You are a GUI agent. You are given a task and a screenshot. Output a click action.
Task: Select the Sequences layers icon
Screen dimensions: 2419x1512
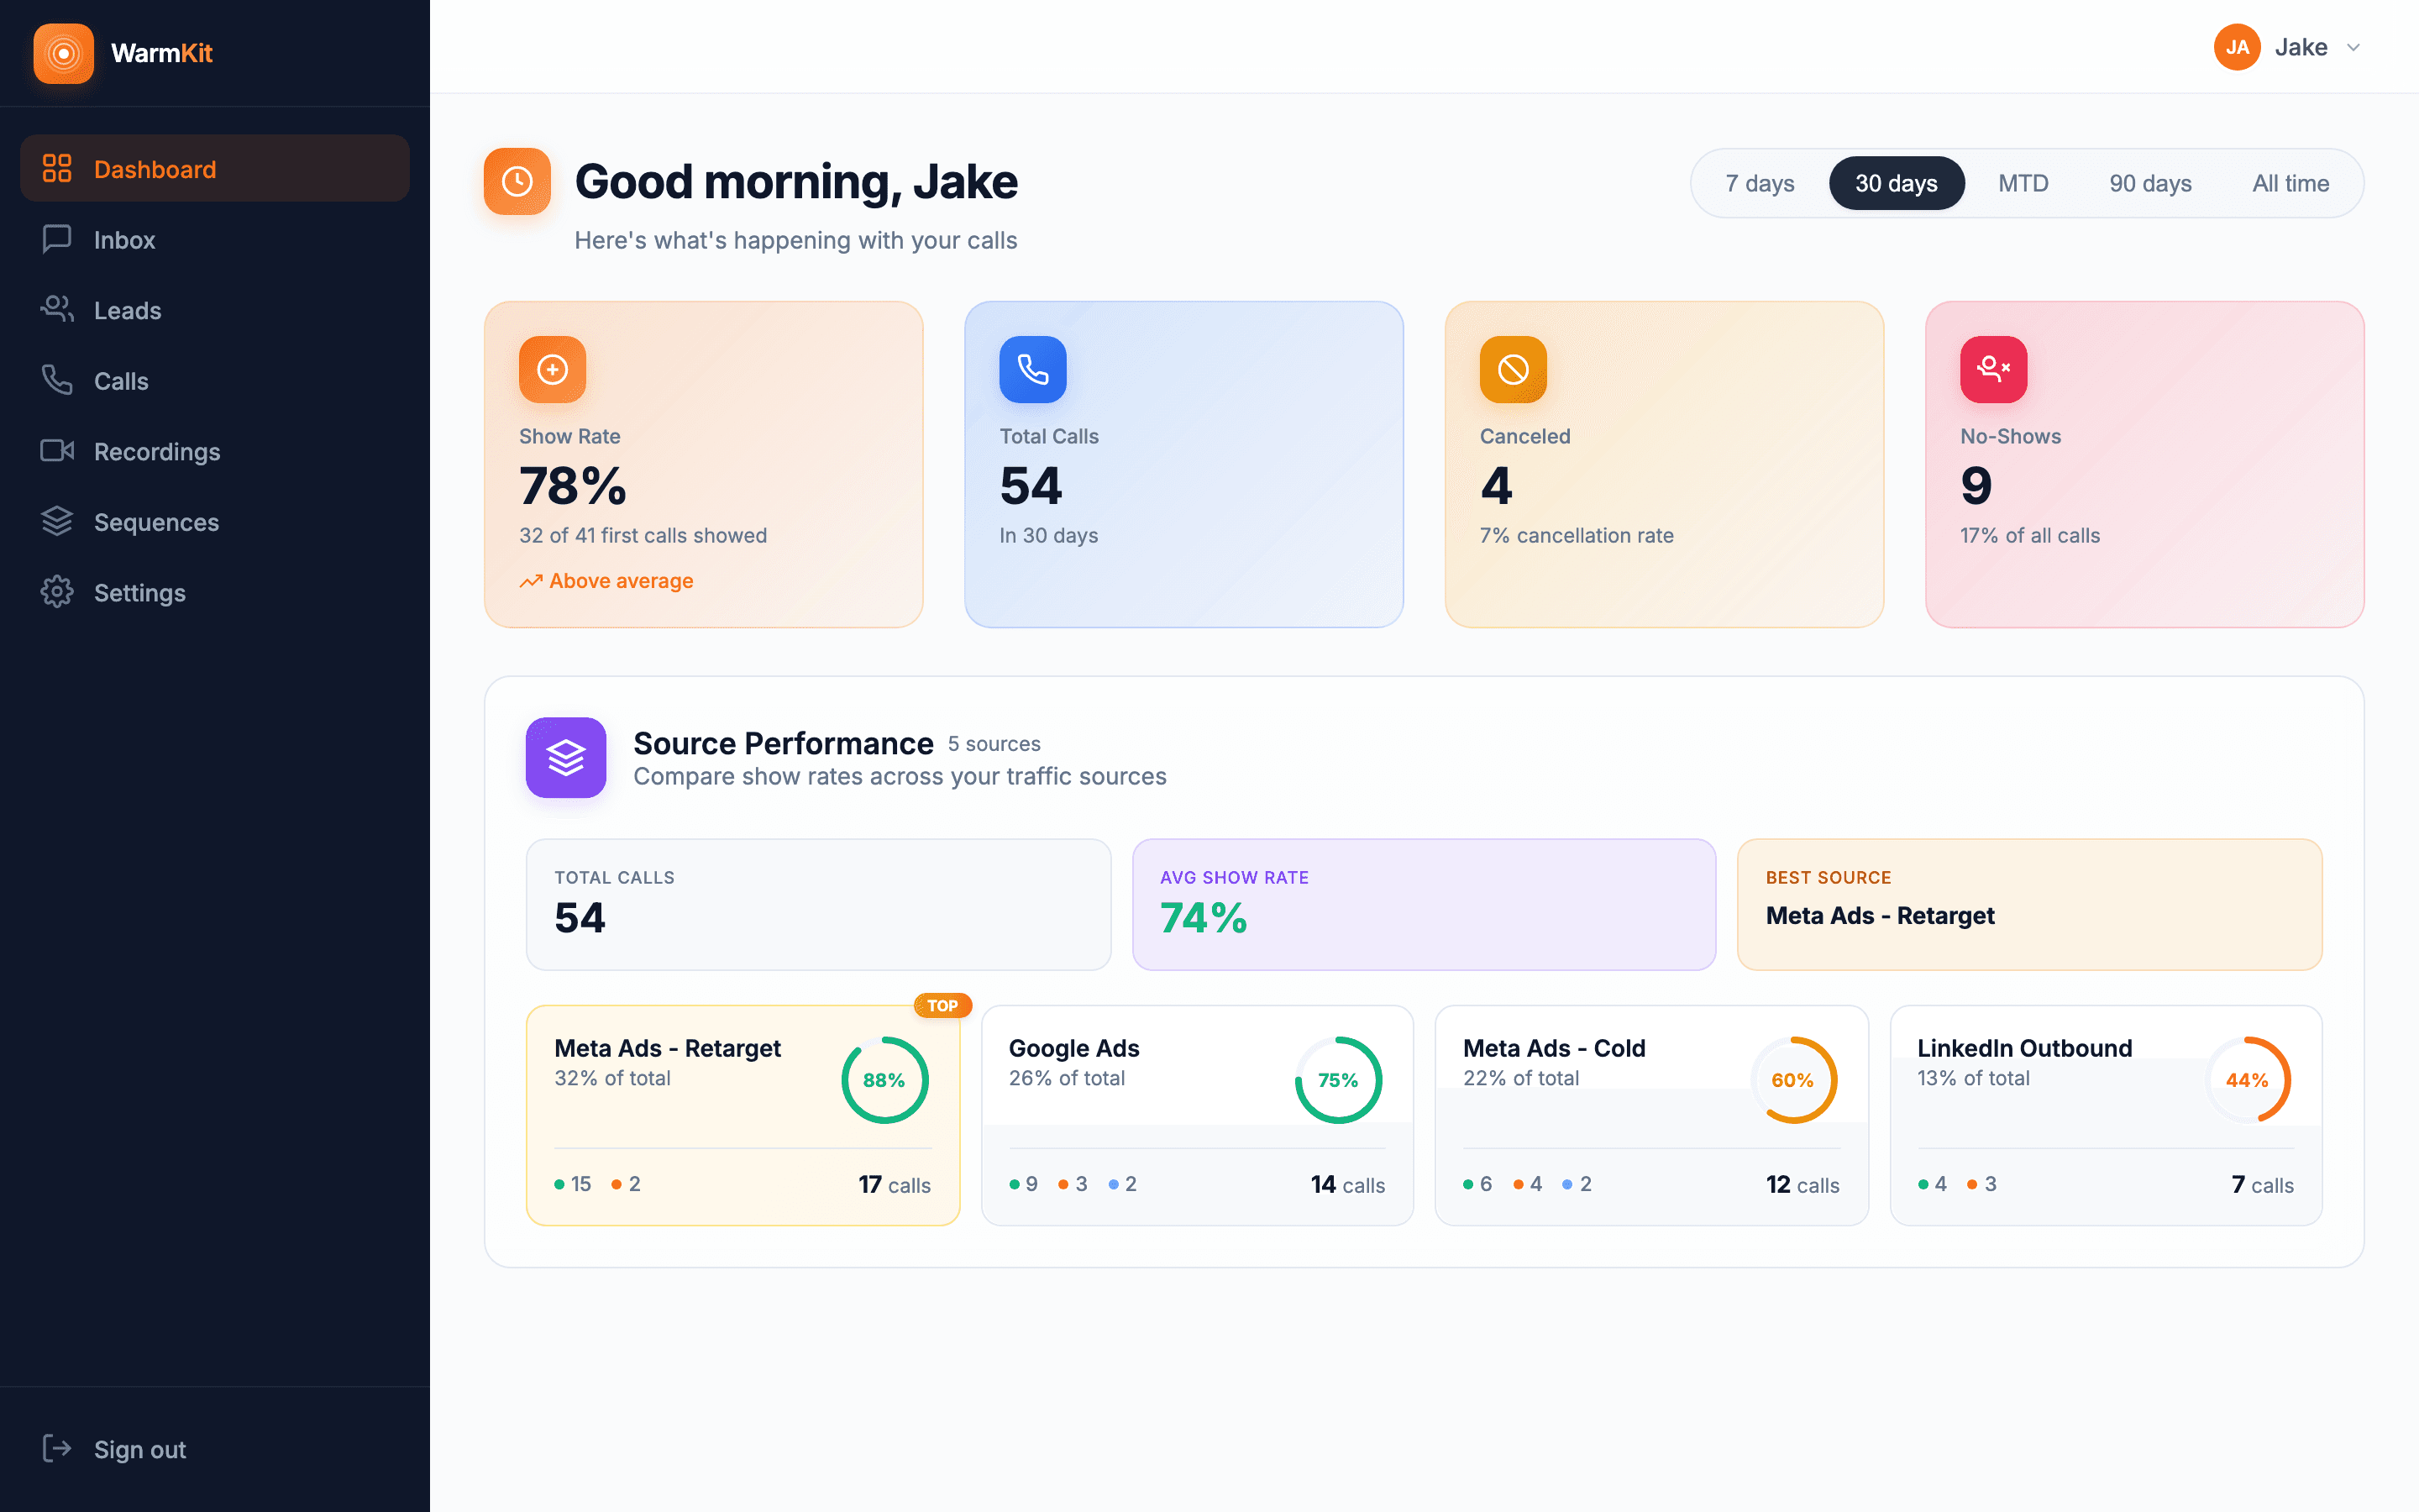[x=56, y=521]
